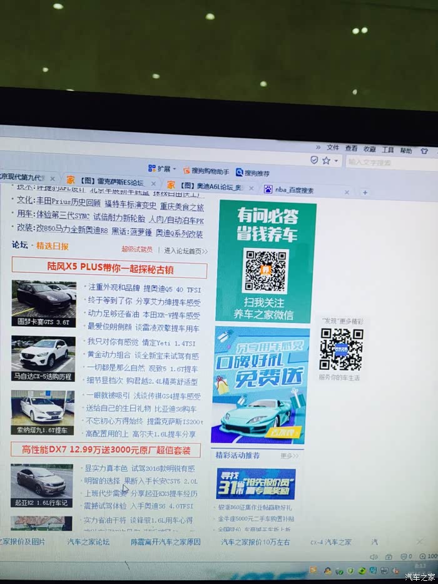Open a new tab with the plus button

[x=365, y=193]
